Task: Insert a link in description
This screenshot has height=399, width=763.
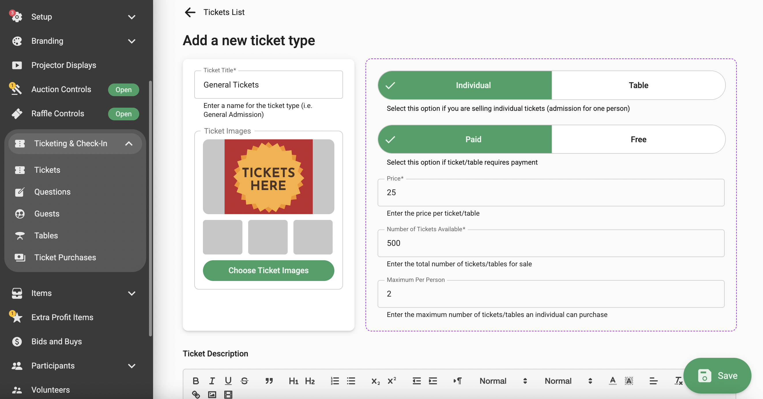Action: click(x=196, y=394)
